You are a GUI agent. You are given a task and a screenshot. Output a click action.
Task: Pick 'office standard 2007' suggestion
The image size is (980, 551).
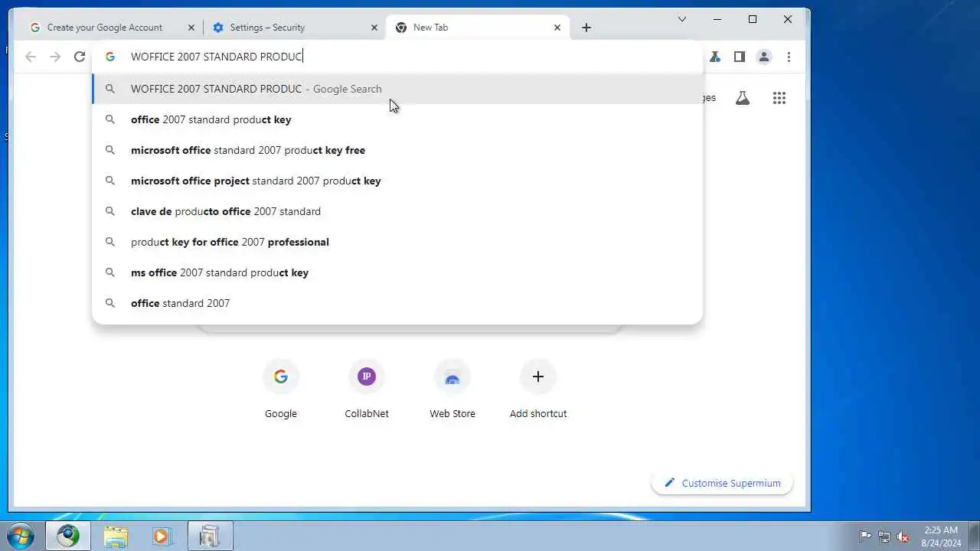pyautogui.click(x=397, y=303)
